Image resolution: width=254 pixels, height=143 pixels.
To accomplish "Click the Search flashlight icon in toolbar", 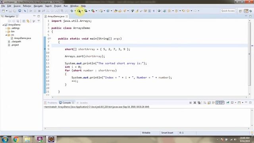I will coord(125,11).
